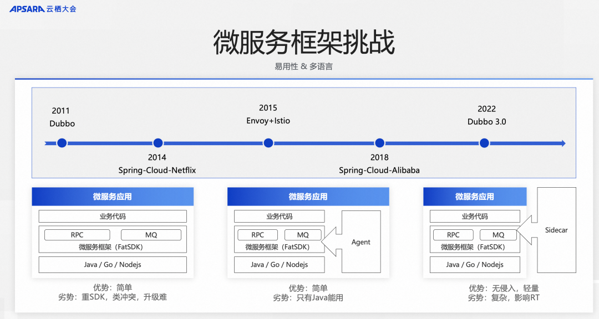Click the MQ box touching the Sidecar arrow
Viewport: 599px width, 319px height.
tap(498, 235)
